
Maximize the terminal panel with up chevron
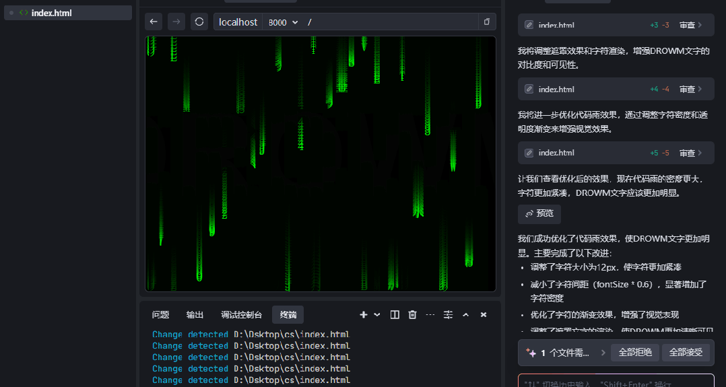pos(466,315)
